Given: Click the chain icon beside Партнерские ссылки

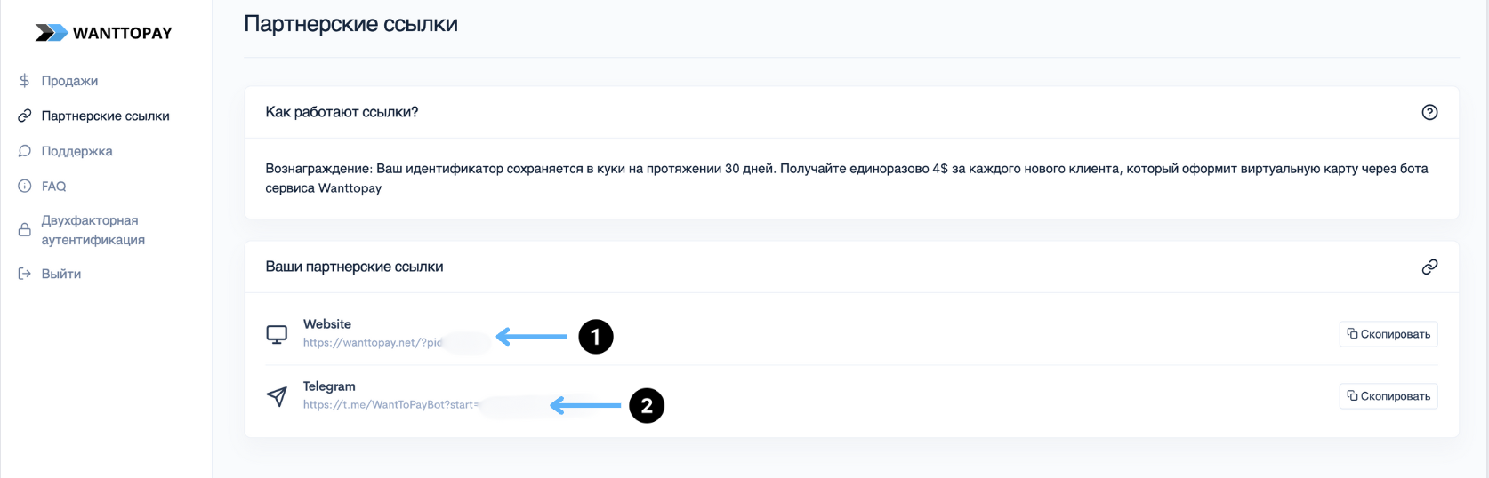Looking at the screenshot, I should click(25, 116).
